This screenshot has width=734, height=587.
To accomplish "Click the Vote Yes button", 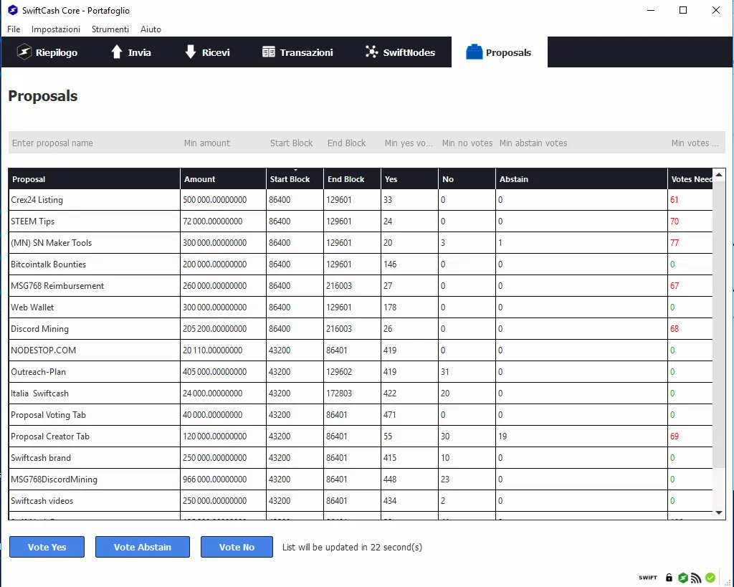I will point(47,547).
